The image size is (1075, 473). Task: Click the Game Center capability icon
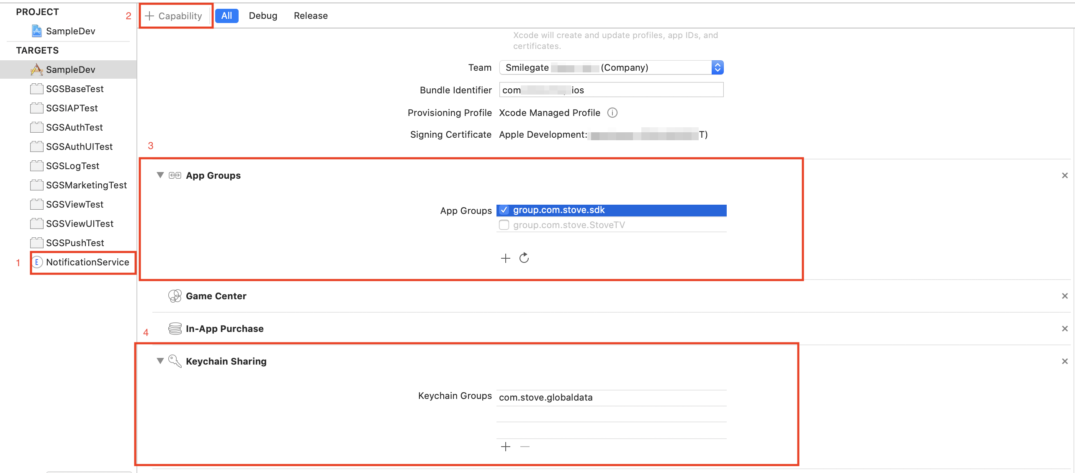(175, 296)
